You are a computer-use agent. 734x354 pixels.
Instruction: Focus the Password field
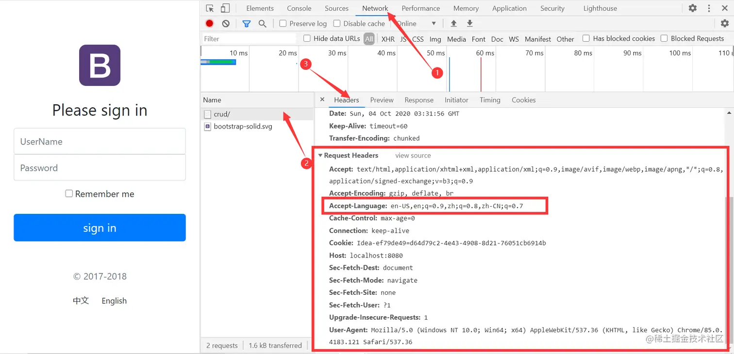pyautogui.click(x=100, y=168)
